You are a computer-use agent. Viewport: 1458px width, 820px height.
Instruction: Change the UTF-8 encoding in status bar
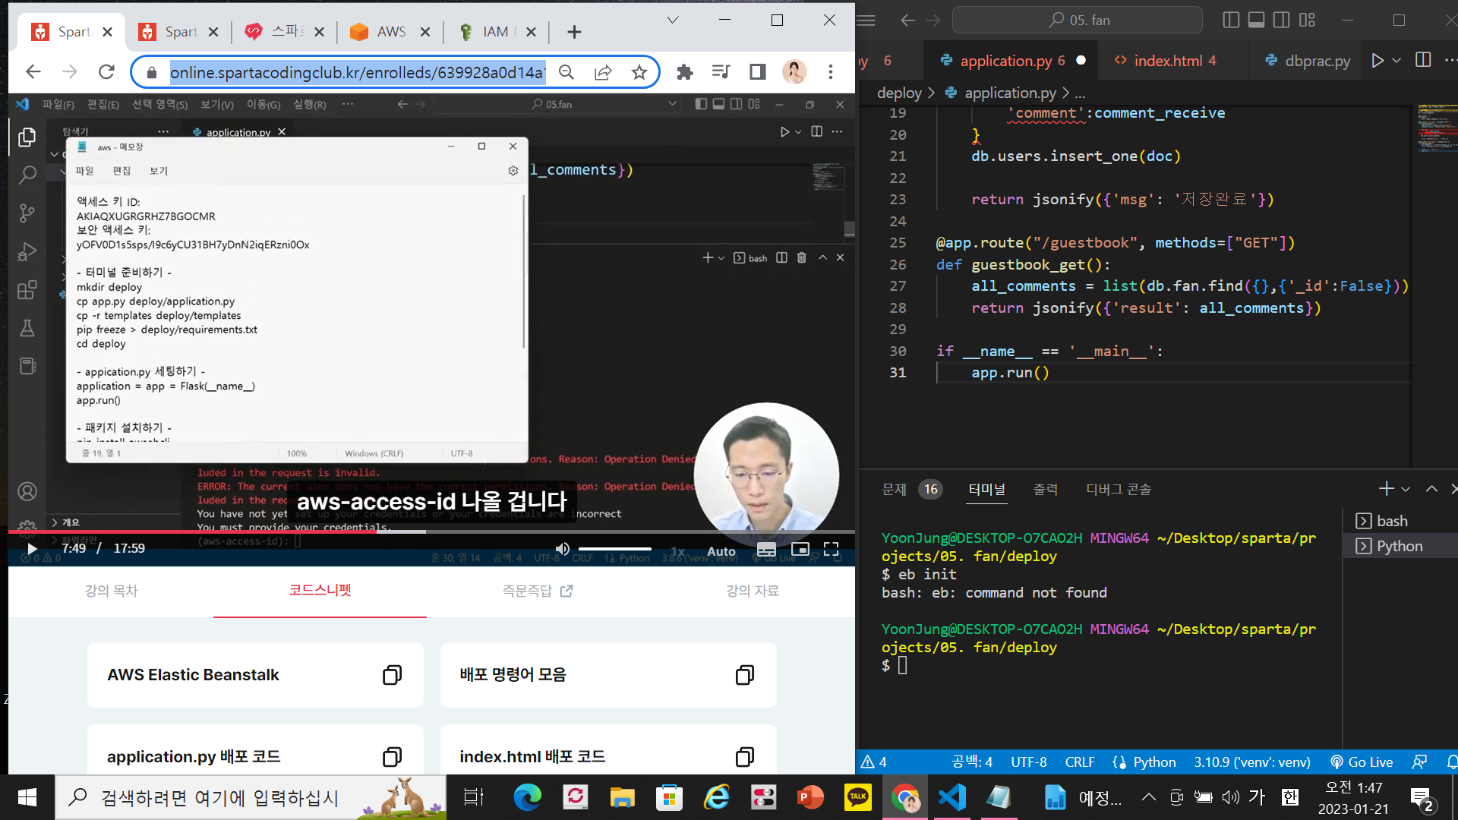click(x=1028, y=762)
